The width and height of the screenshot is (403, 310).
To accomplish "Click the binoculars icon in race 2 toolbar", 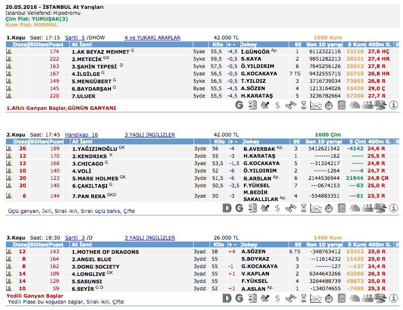I will click(291, 208).
